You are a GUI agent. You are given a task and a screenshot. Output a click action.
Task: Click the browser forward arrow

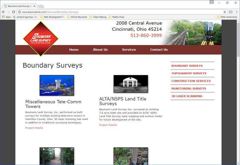(8, 12)
